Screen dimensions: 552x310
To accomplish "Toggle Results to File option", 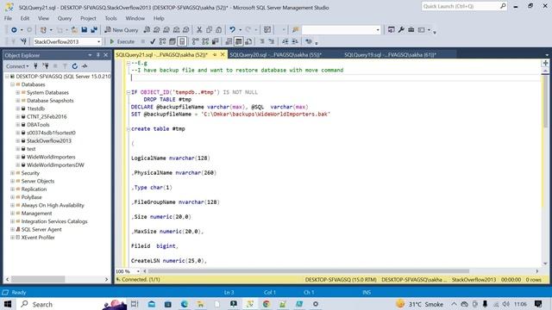I will 248,41.
